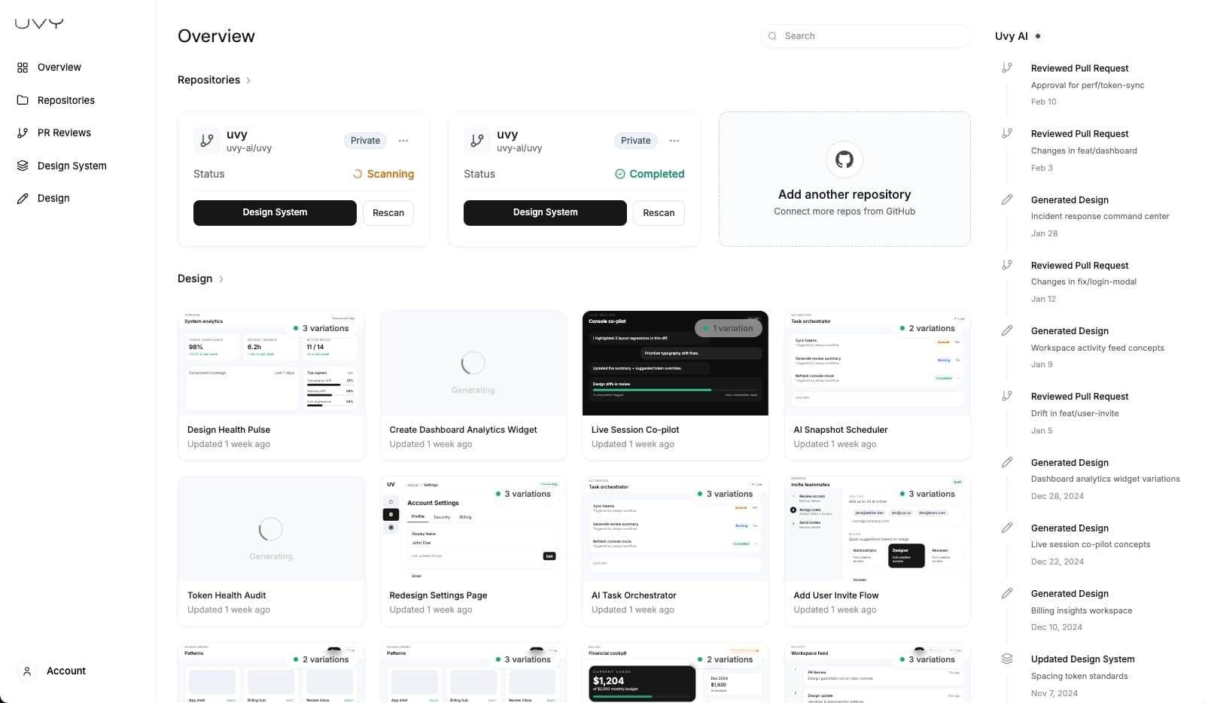Screen dimensions: 1205x703
Task: Click Rescan on the scanning uvy repository
Action: coord(388,213)
